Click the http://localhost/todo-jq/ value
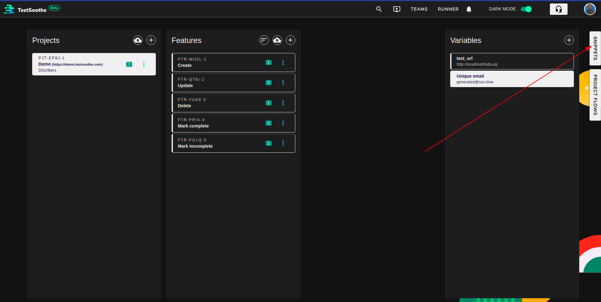601x302 pixels. (x=477, y=64)
